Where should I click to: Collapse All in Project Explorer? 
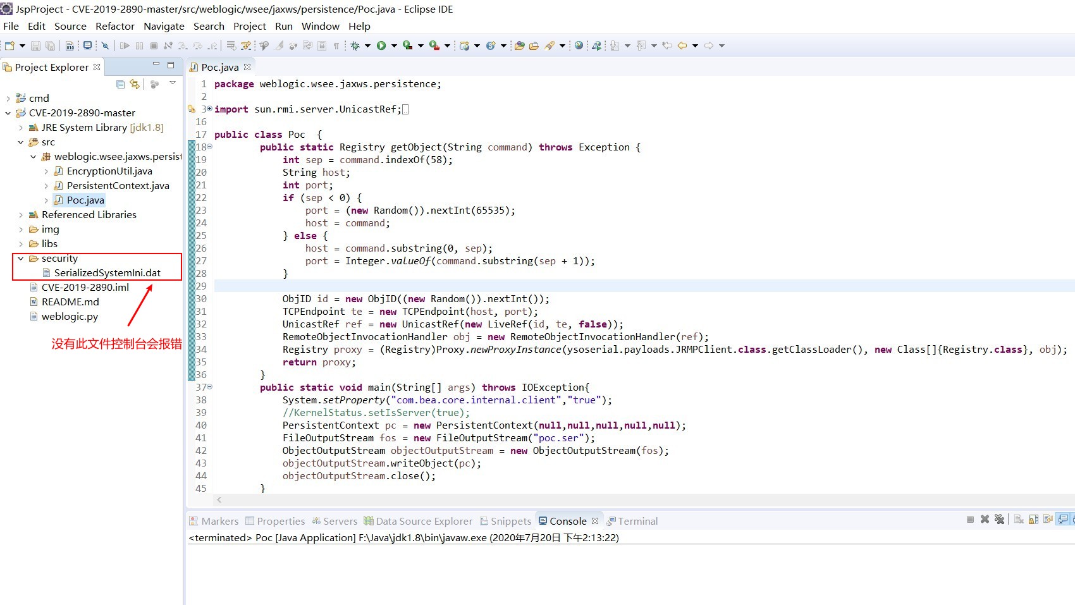[120, 84]
